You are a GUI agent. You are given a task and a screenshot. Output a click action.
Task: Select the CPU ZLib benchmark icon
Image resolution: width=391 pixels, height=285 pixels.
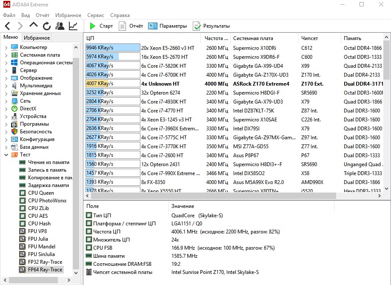23,208
